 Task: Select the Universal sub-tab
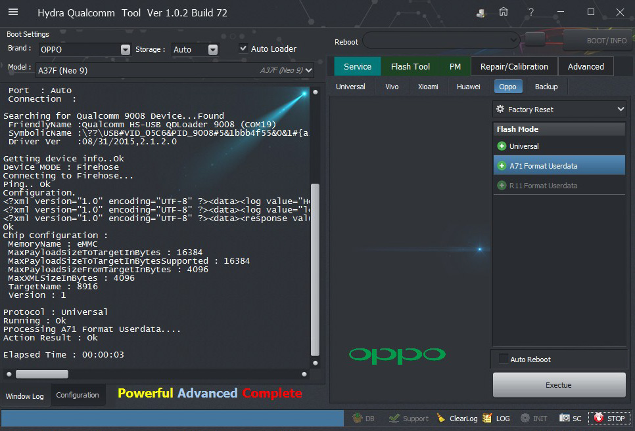click(x=351, y=87)
